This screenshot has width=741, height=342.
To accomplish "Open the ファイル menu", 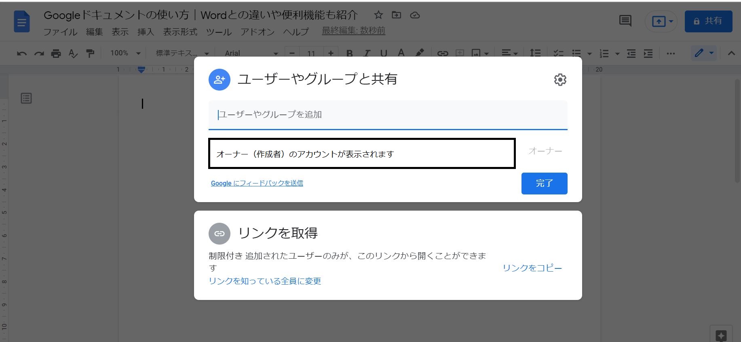I will coord(60,32).
